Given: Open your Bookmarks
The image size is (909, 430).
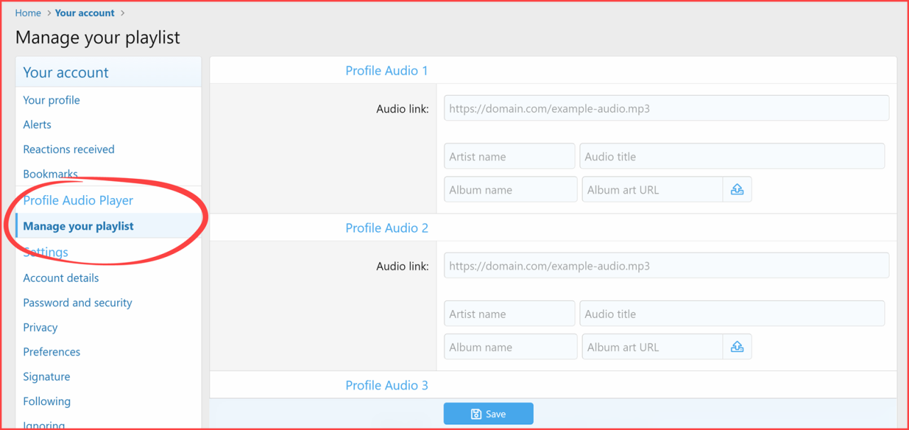Looking at the screenshot, I should point(50,174).
